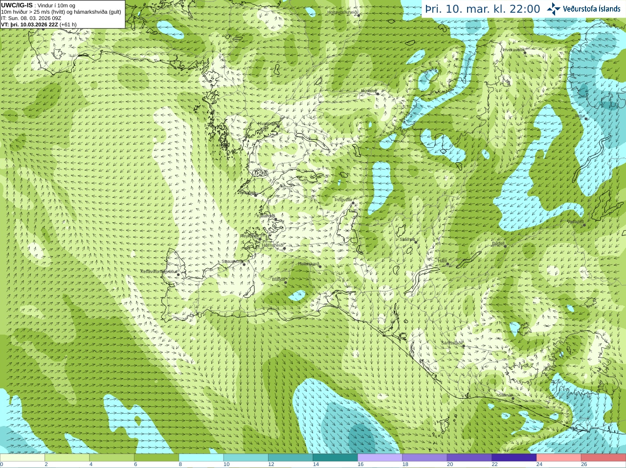626x468 pixels.
Task: Click the 18–20 m/s purple legend swatch
Action: [x=425, y=458]
